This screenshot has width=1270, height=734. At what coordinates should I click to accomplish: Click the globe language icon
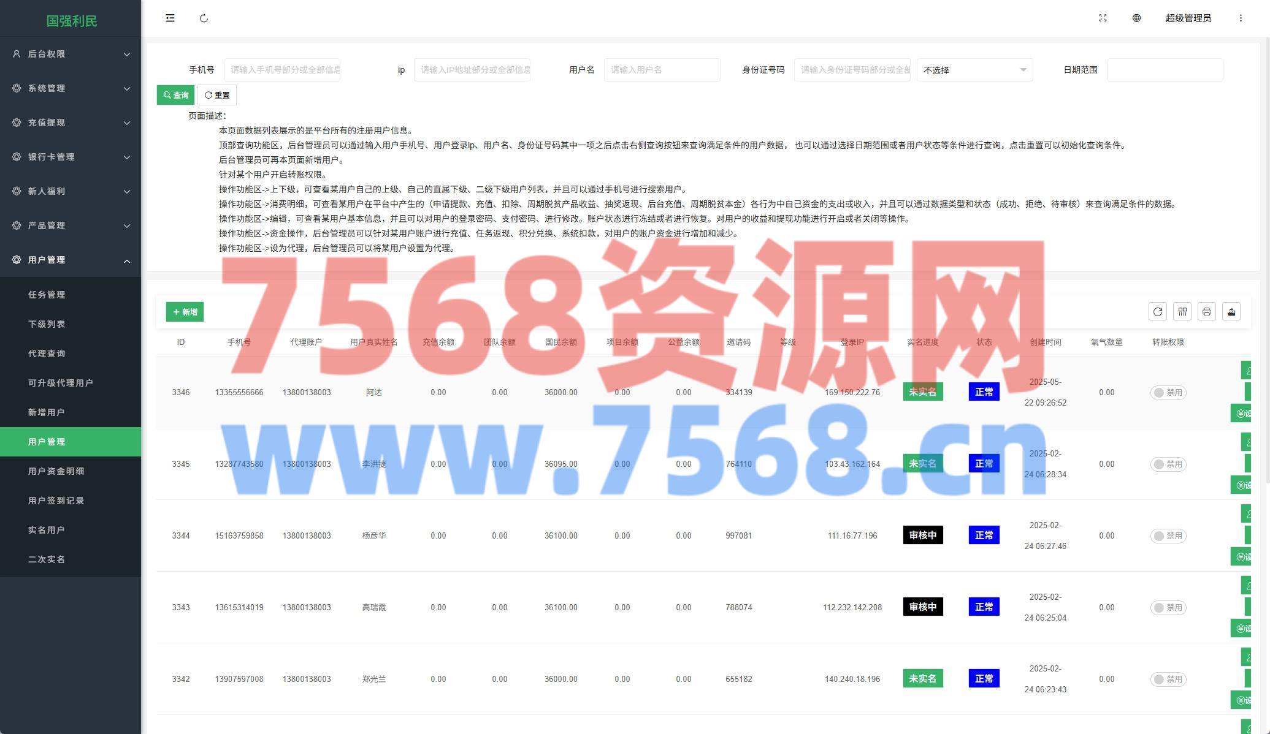click(1136, 18)
